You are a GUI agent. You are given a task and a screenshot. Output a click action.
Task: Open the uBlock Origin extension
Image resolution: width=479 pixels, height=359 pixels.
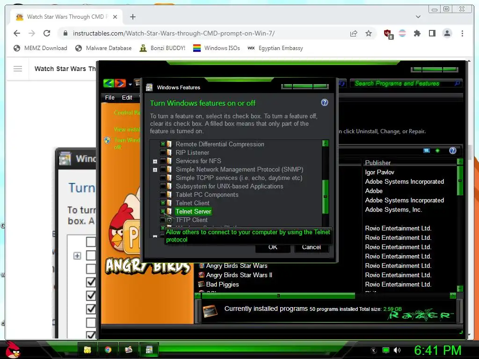point(388,34)
